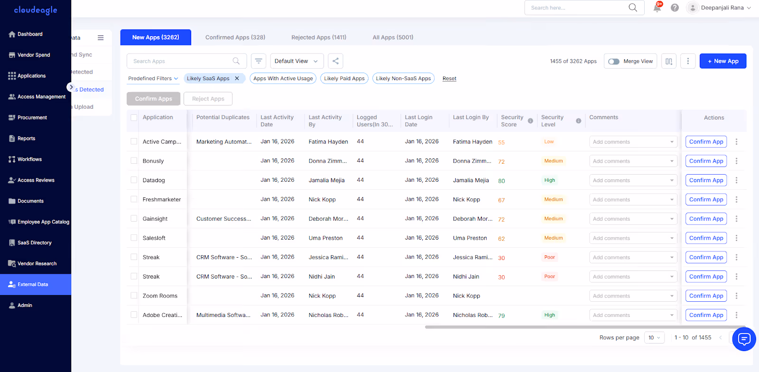The image size is (759, 372).
Task: Open Add comments dropdown for Active Camp...
Action: (633, 142)
